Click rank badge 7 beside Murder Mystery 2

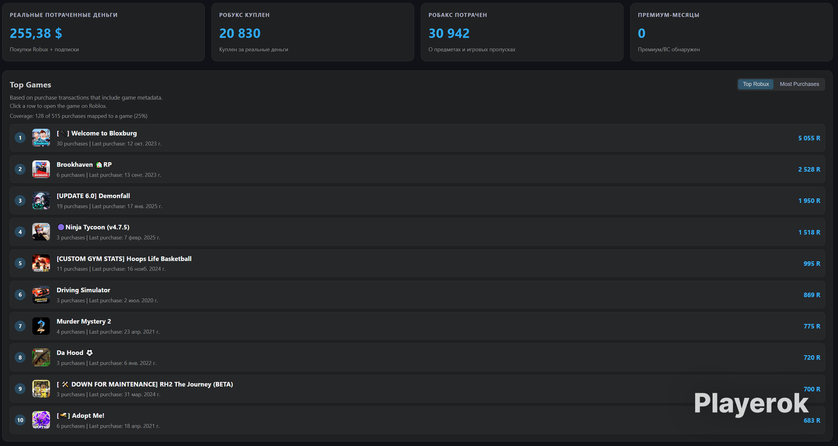coord(20,326)
